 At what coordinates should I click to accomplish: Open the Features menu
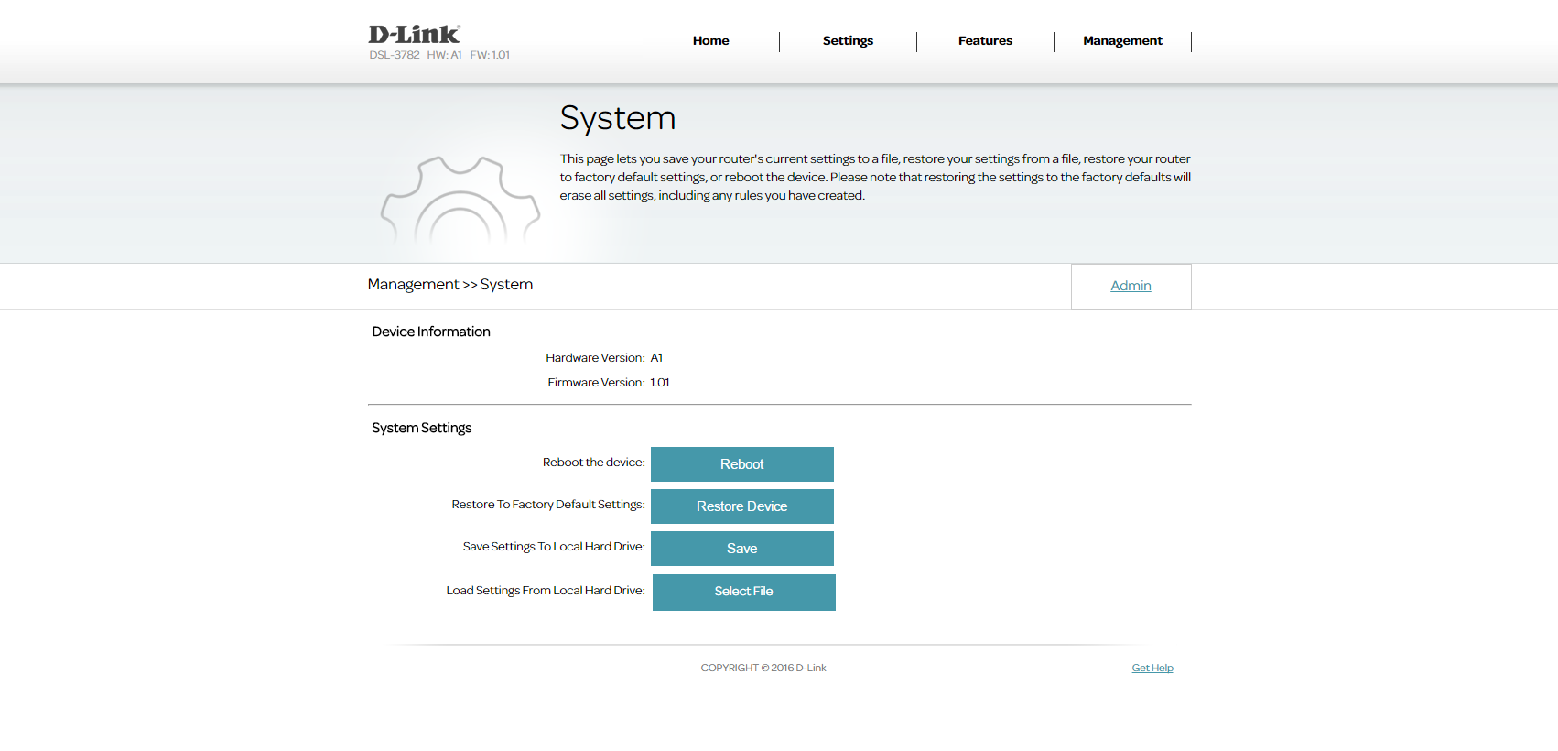tap(985, 41)
